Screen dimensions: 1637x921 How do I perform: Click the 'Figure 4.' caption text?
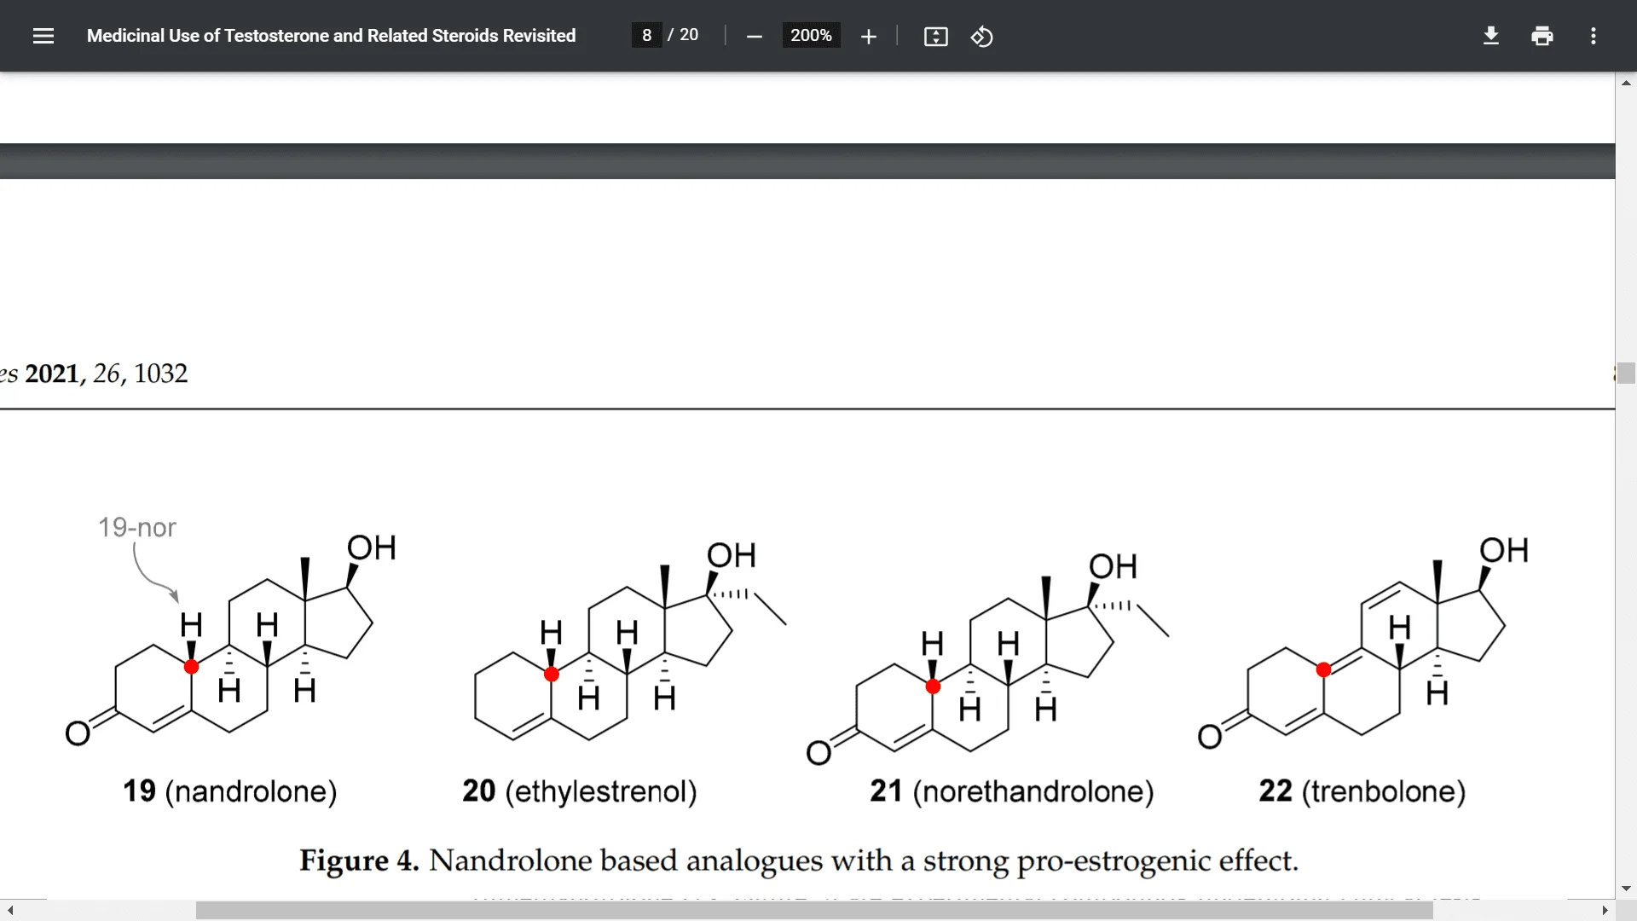coord(359,860)
